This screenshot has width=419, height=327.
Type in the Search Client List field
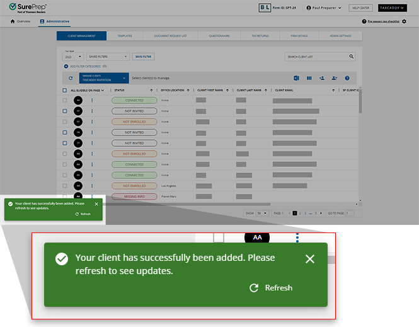[315, 57]
